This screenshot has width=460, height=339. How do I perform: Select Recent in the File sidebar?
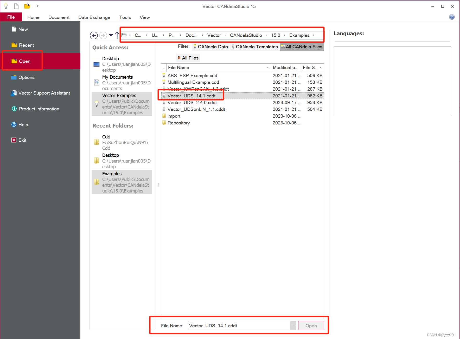(40, 45)
